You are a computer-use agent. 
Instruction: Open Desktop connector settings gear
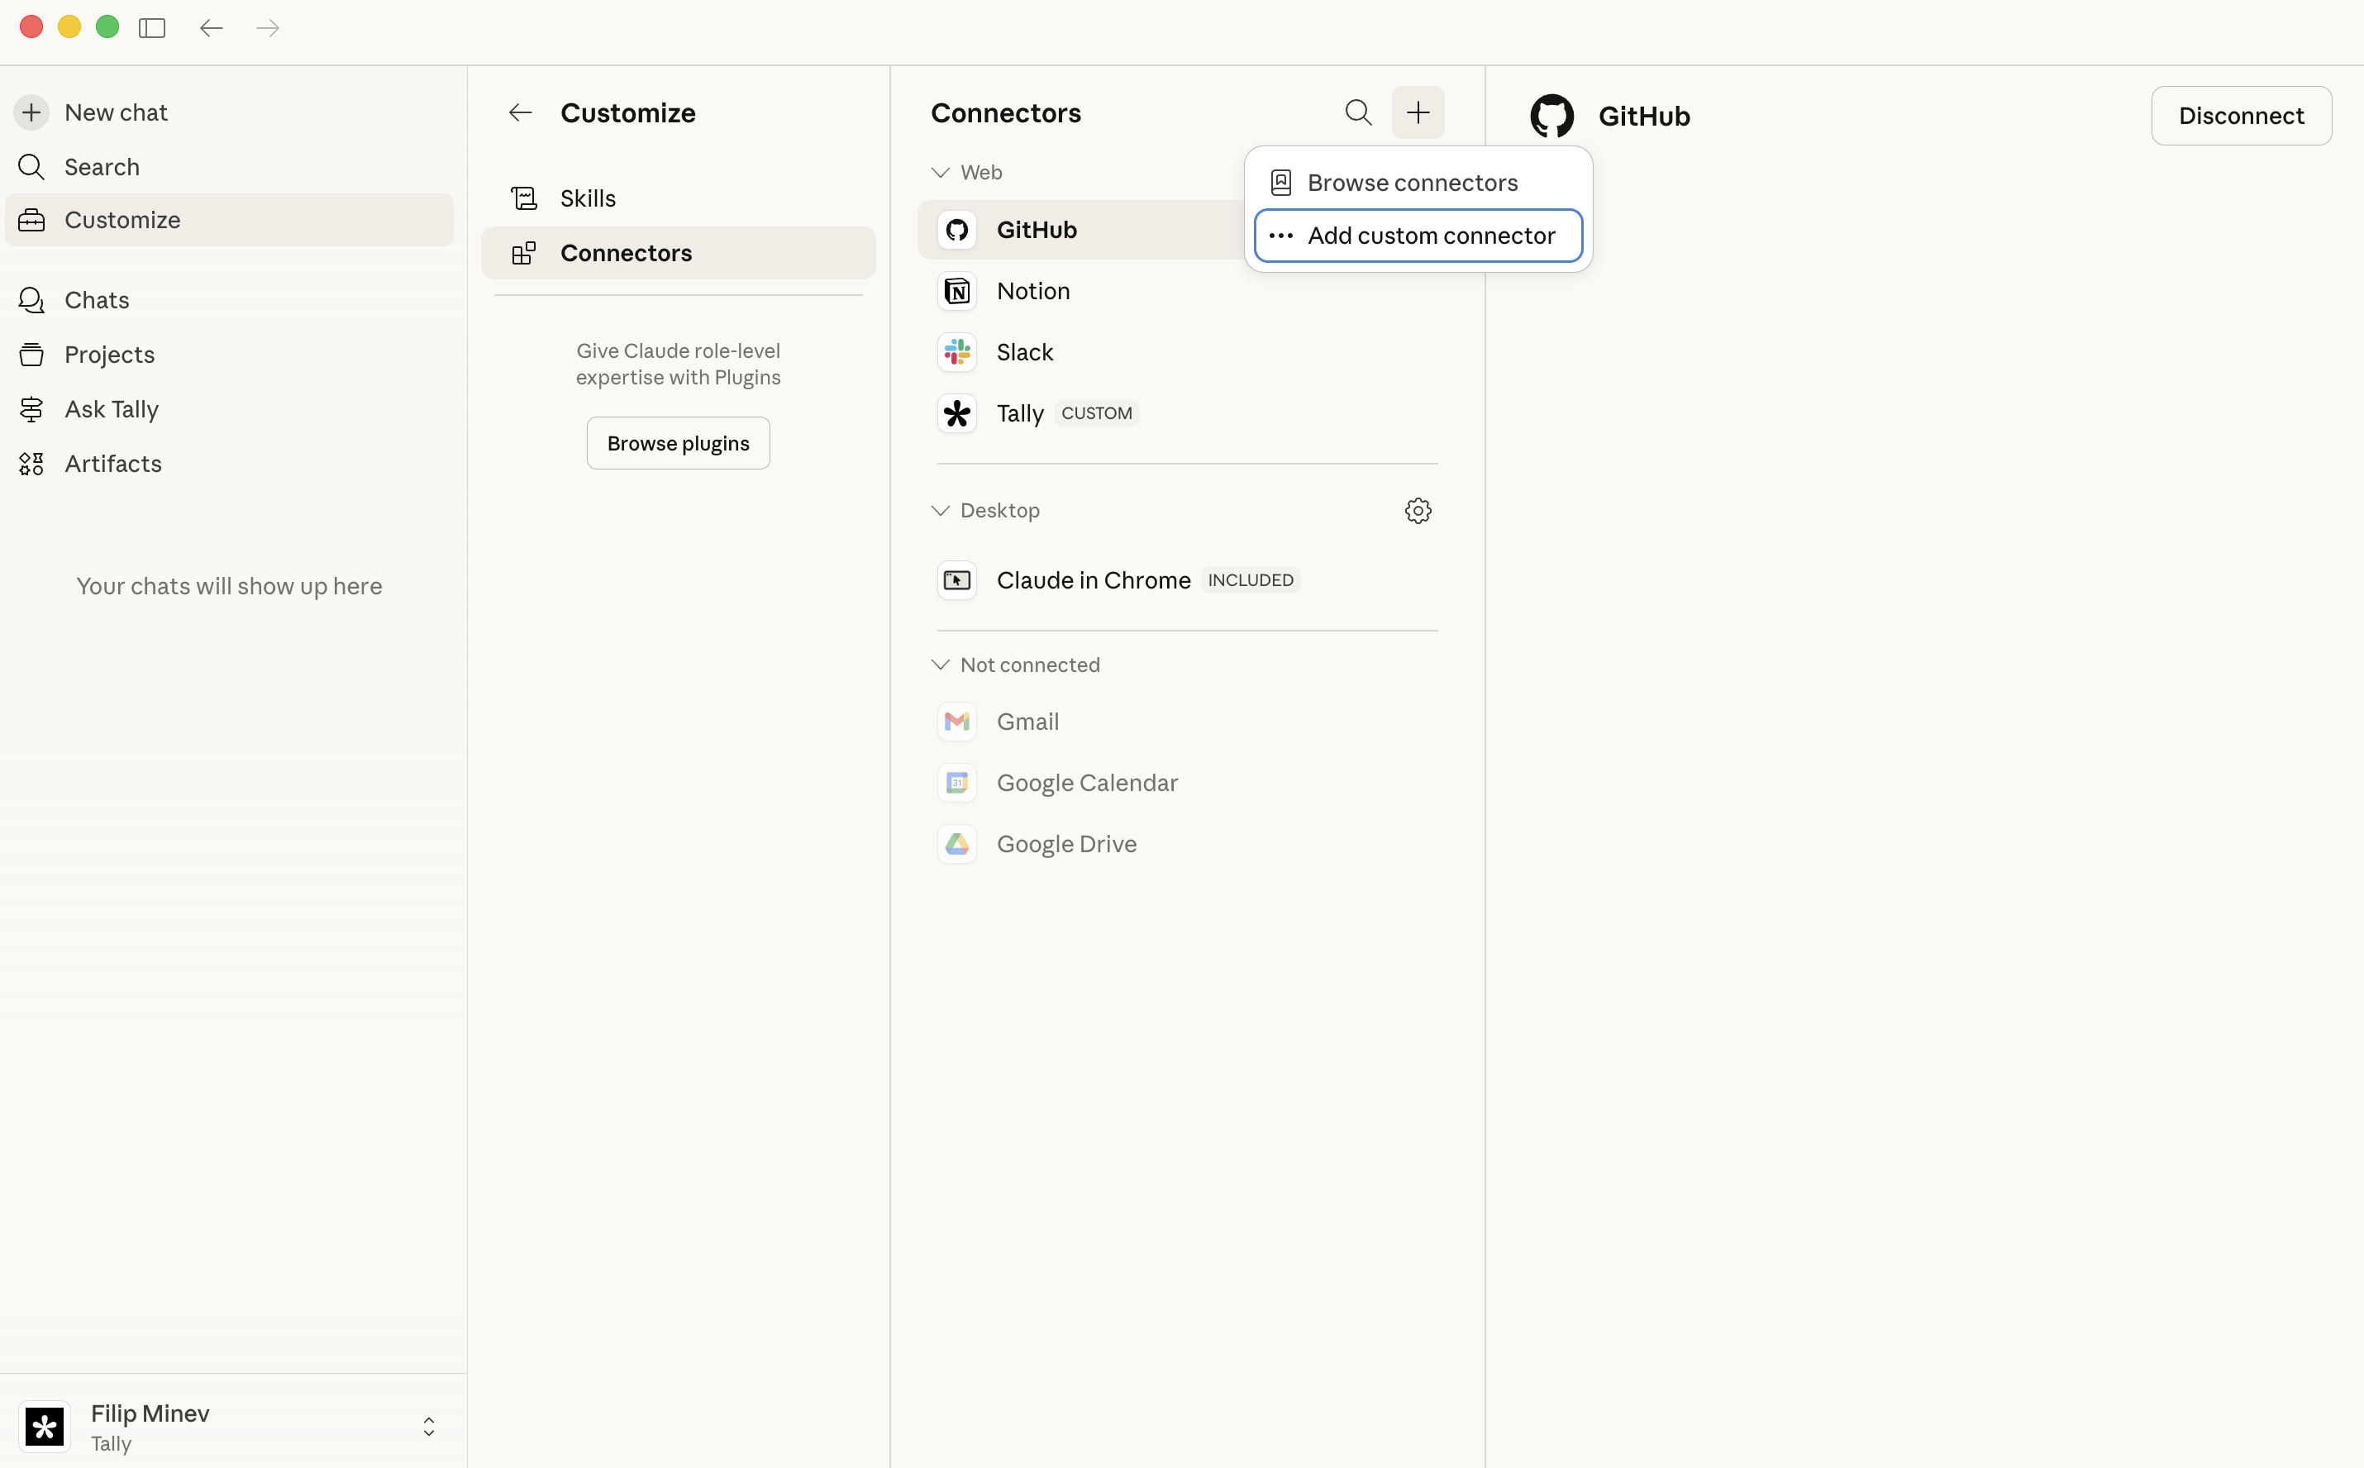pos(1418,511)
